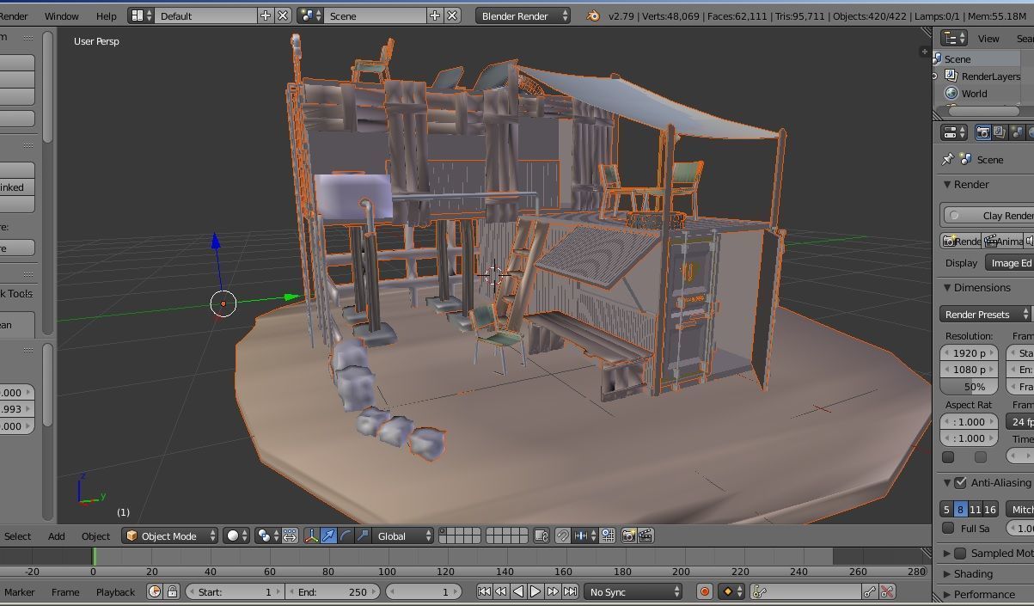Image resolution: width=1034 pixels, height=606 pixels.
Task: Open the Select menu in 3D view header
Action: click(17, 536)
